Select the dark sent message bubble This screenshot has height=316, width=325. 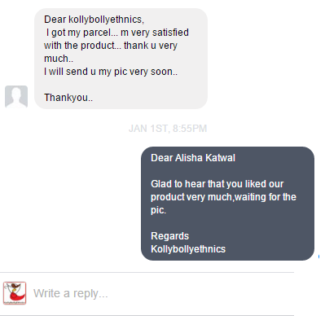(227, 204)
